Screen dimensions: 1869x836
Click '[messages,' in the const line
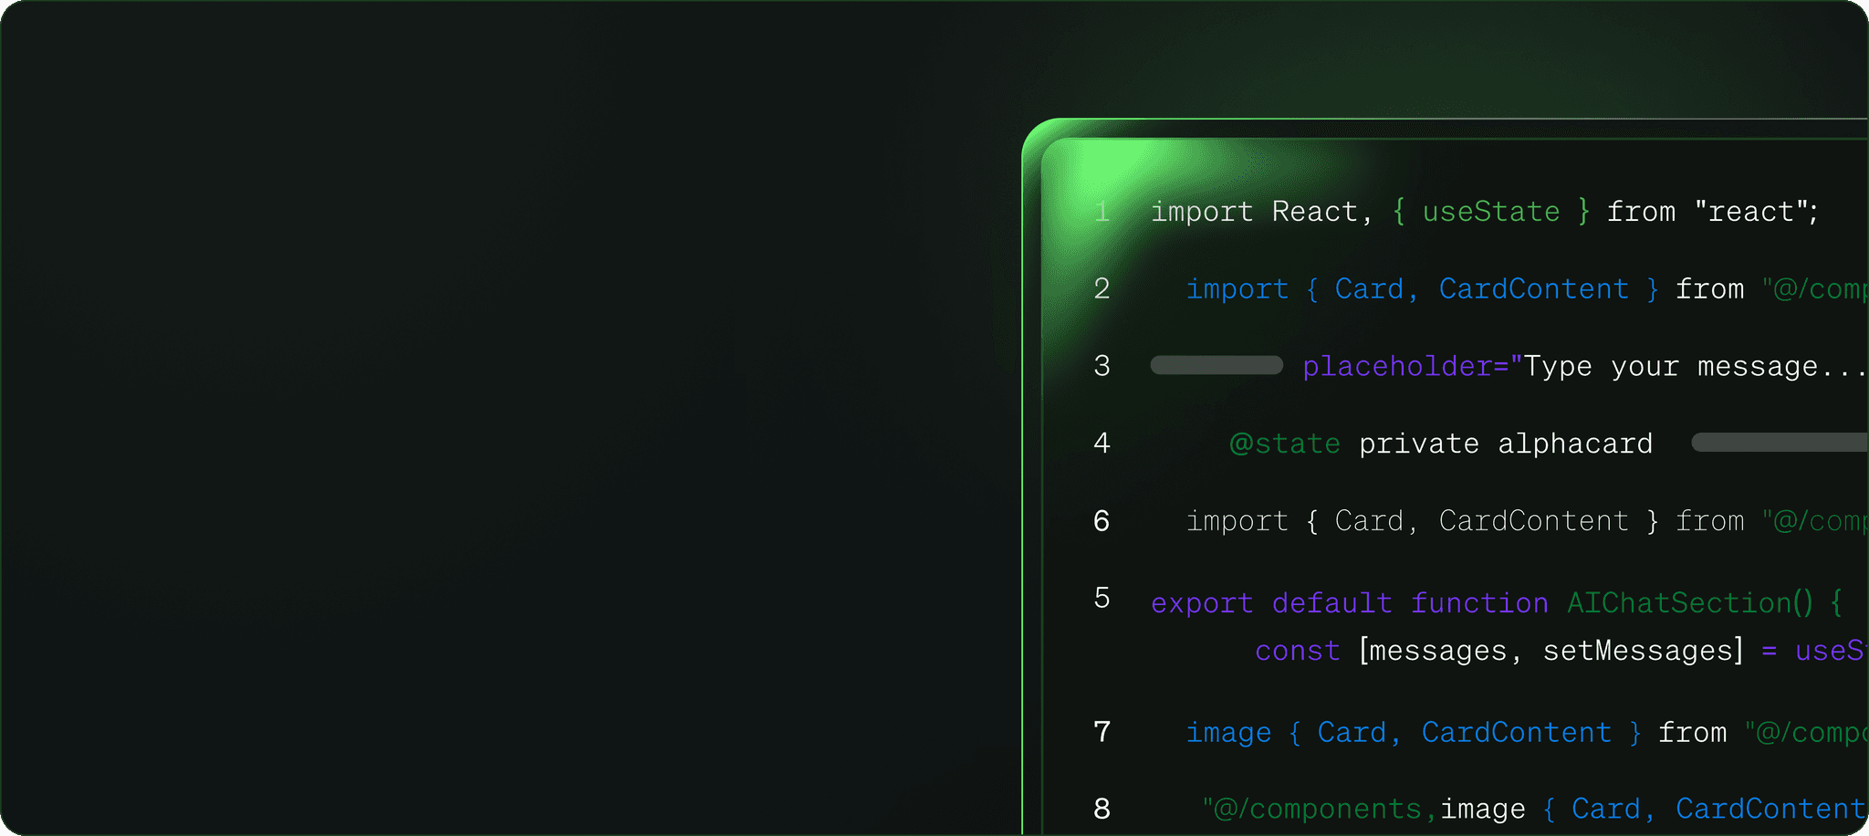1441,651
